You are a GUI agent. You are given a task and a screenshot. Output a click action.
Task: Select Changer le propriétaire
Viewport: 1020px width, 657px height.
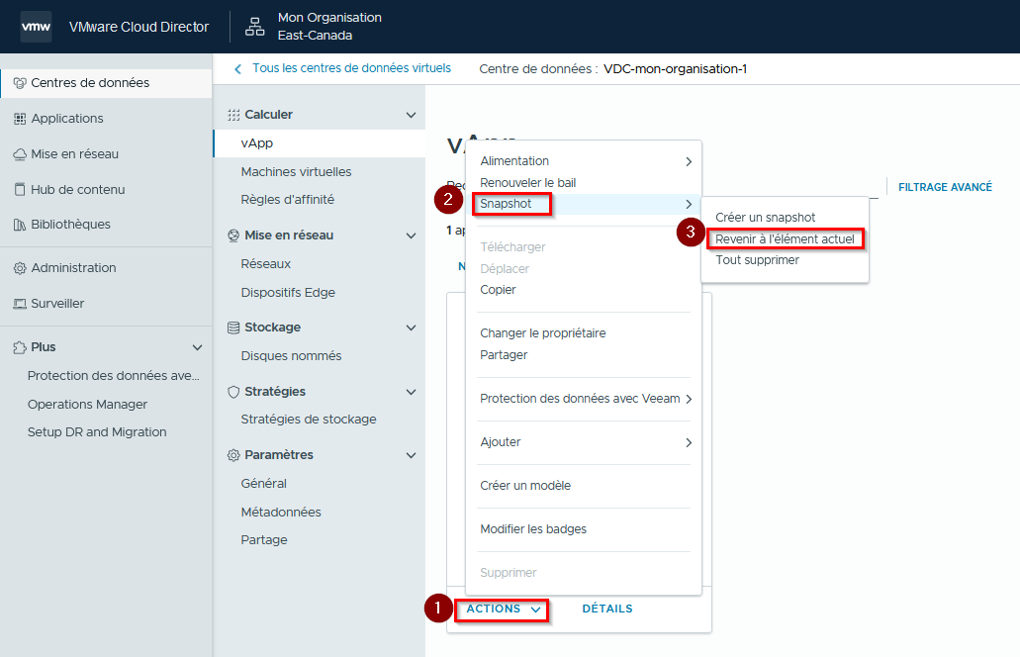pyautogui.click(x=542, y=333)
